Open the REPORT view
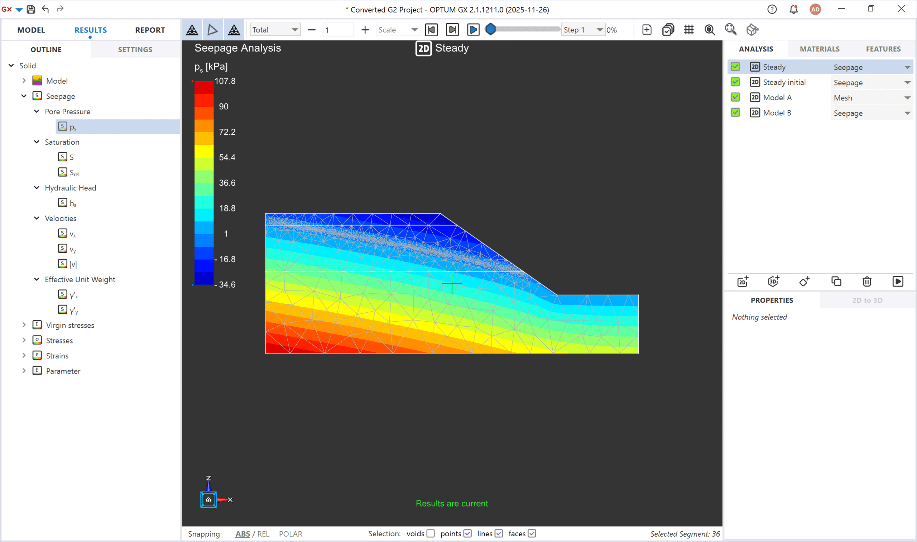917x542 pixels. click(150, 30)
